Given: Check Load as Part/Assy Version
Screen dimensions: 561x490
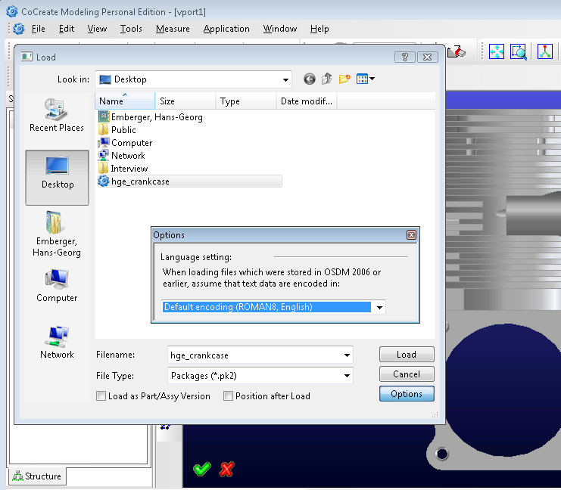Looking at the screenshot, I should tap(101, 396).
